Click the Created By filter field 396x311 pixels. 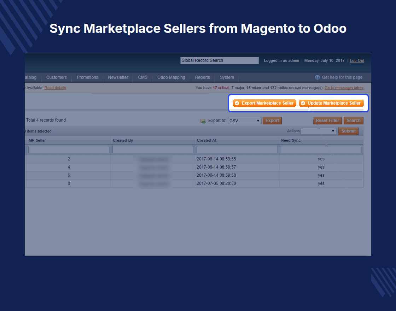[x=153, y=149]
